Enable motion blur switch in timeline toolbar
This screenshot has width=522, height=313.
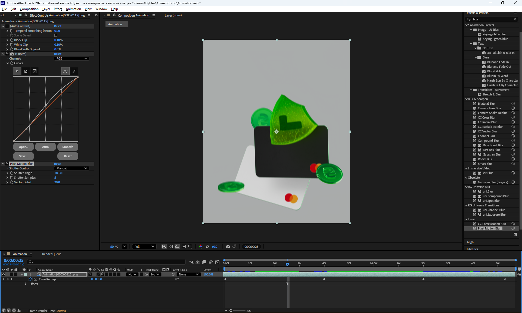click(x=211, y=262)
